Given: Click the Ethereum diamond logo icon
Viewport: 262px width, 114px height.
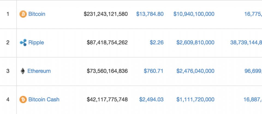Looking at the screenshot, I should tap(23, 71).
